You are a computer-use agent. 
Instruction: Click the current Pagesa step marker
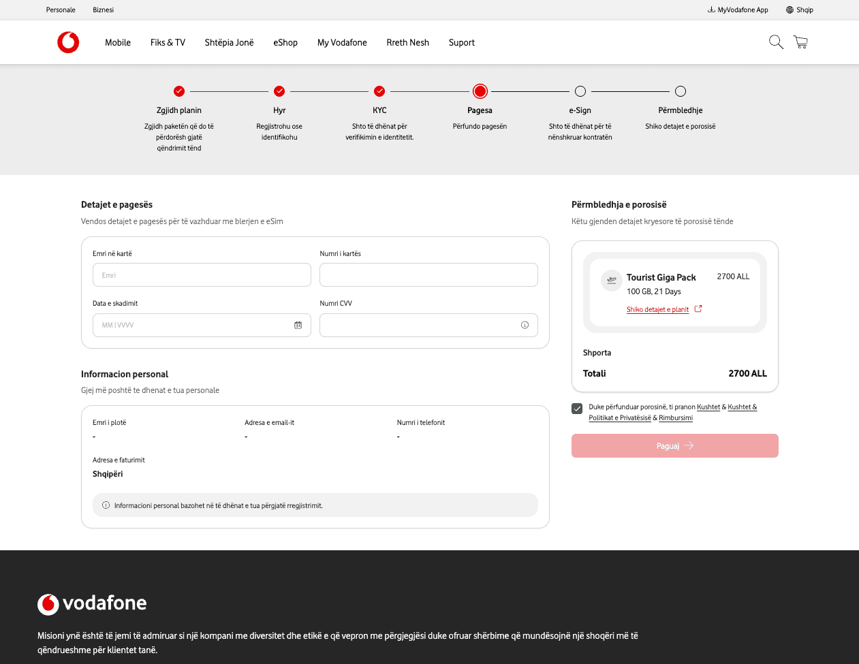point(480,91)
